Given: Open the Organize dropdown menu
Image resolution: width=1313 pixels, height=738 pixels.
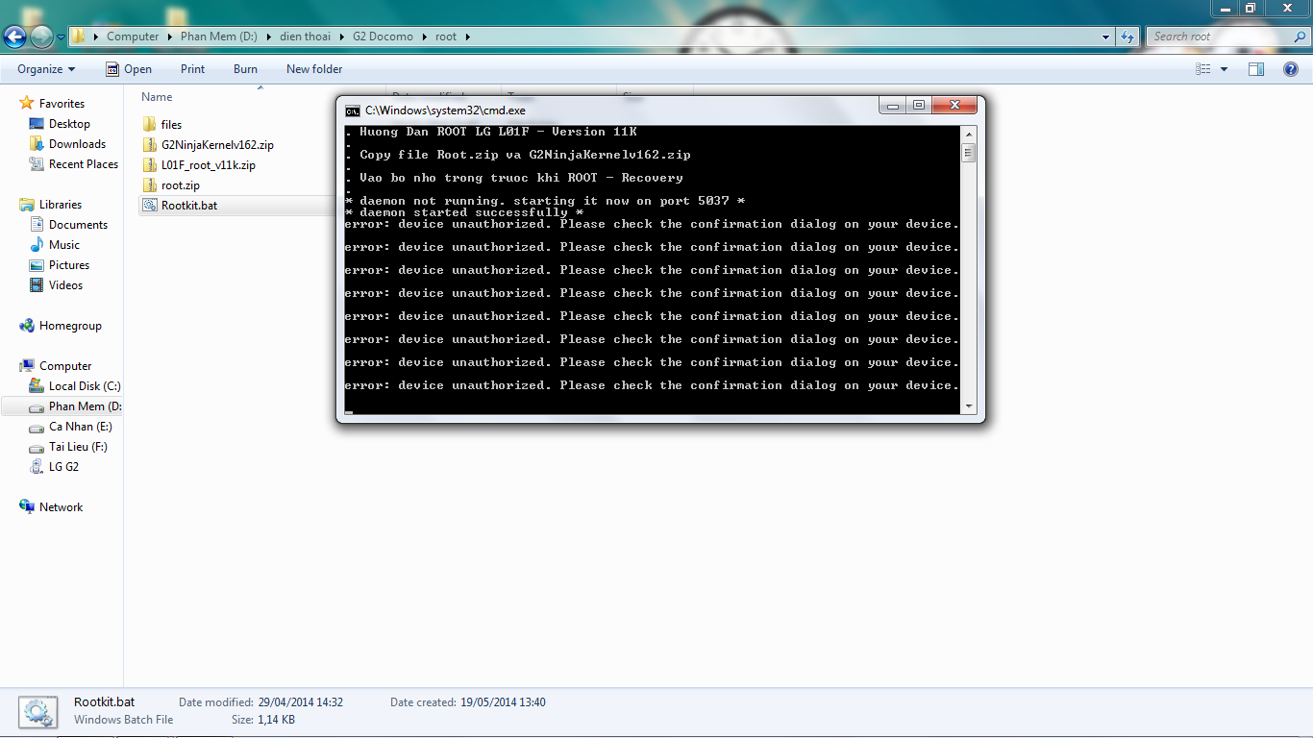Looking at the screenshot, I should 46,69.
